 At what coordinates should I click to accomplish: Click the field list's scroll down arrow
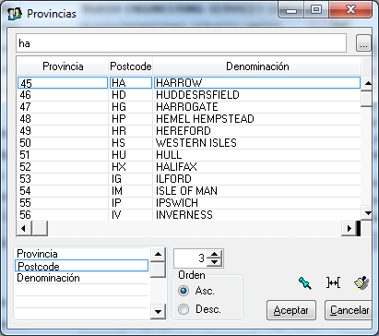coord(158,311)
